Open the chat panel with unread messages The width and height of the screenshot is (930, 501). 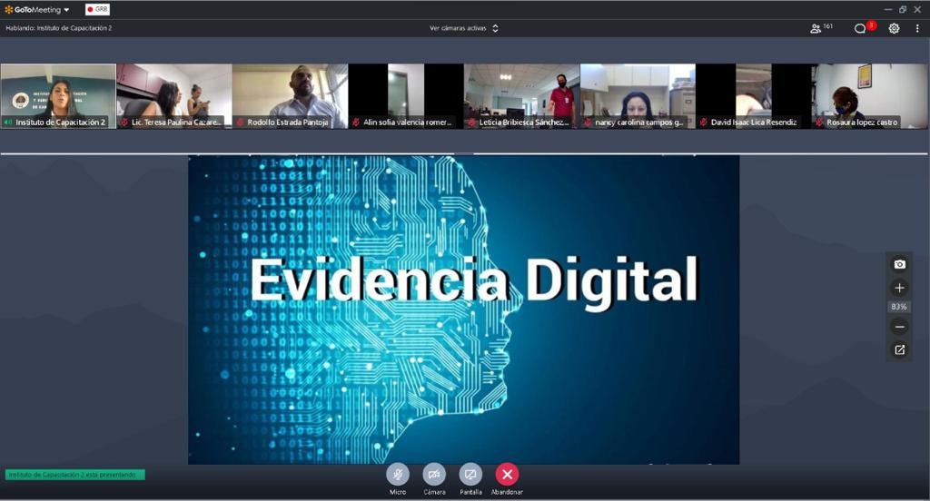click(861, 28)
